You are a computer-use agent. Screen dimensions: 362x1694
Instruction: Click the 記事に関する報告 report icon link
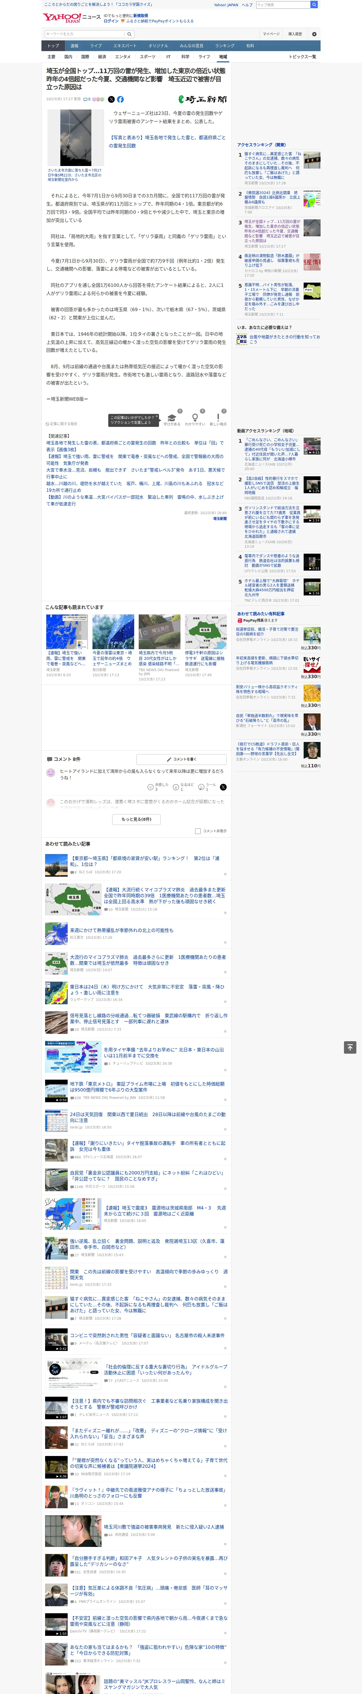[61, 424]
